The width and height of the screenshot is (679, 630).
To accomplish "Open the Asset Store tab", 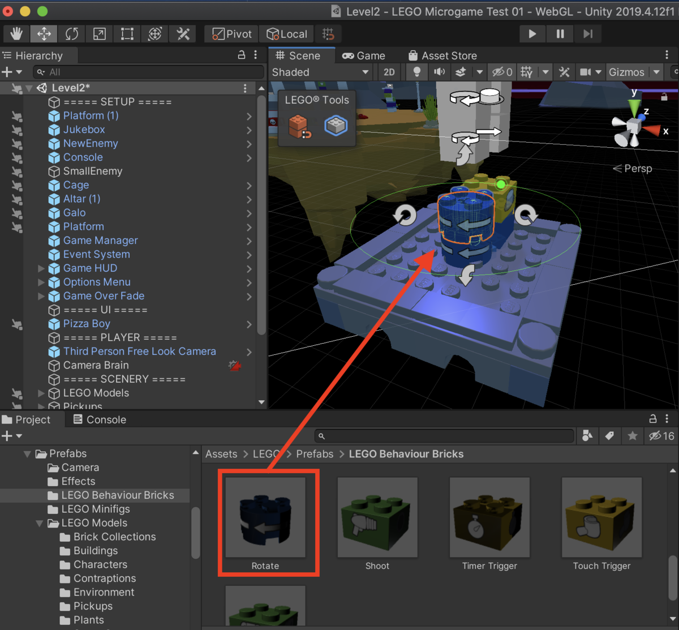I will click(x=442, y=55).
